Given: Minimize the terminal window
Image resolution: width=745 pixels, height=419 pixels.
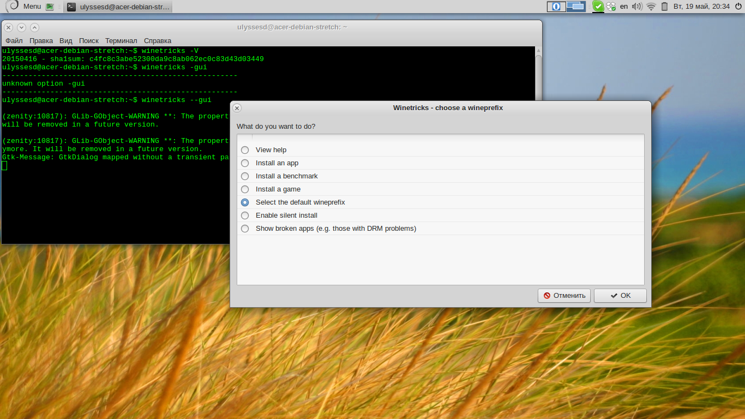Looking at the screenshot, I should coord(21,27).
